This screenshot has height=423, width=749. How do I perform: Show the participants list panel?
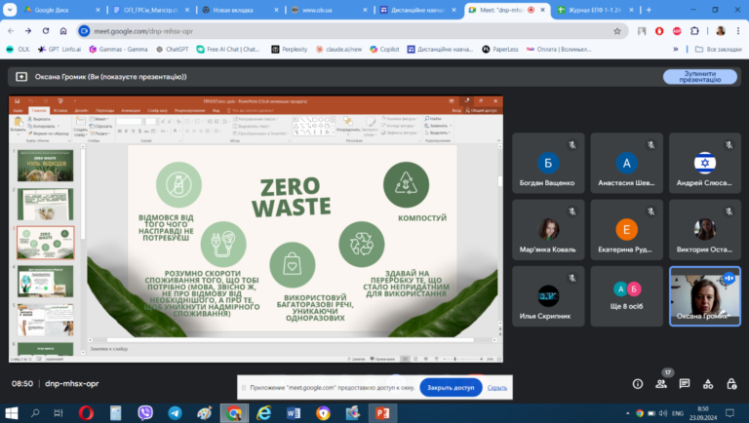[x=661, y=384]
